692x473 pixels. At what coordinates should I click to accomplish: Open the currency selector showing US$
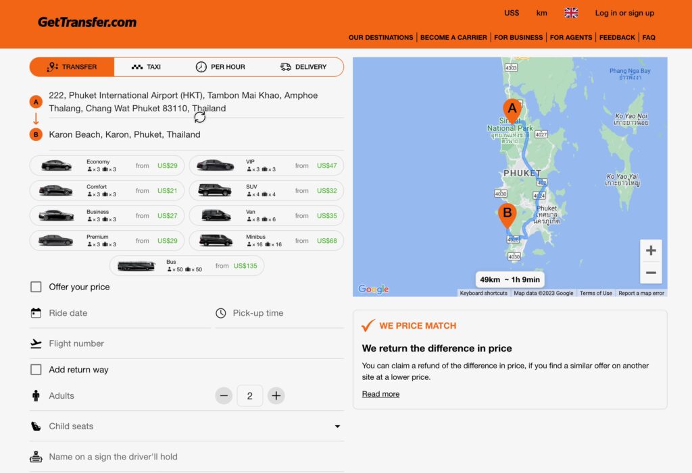tap(510, 12)
